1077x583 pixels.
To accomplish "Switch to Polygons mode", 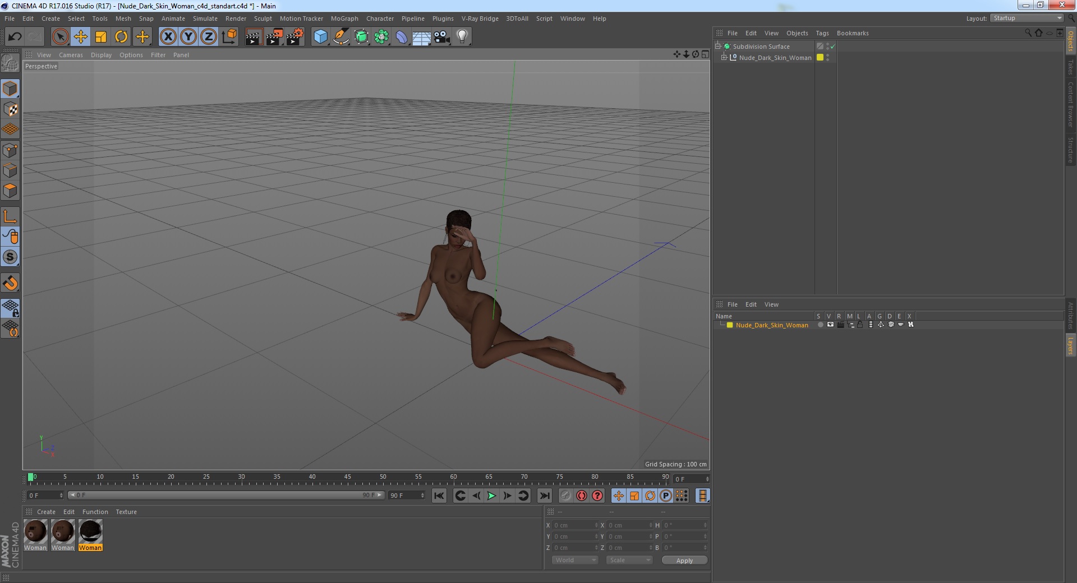I will pos(10,191).
